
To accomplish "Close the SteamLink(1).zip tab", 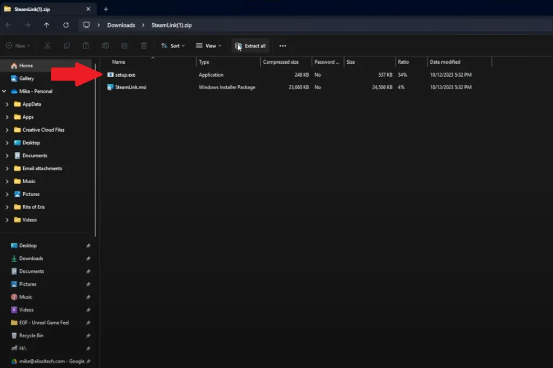I will click(88, 9).
